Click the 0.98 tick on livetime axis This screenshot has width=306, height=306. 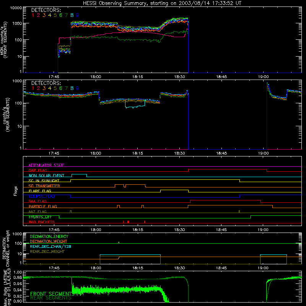pos(18,278)
